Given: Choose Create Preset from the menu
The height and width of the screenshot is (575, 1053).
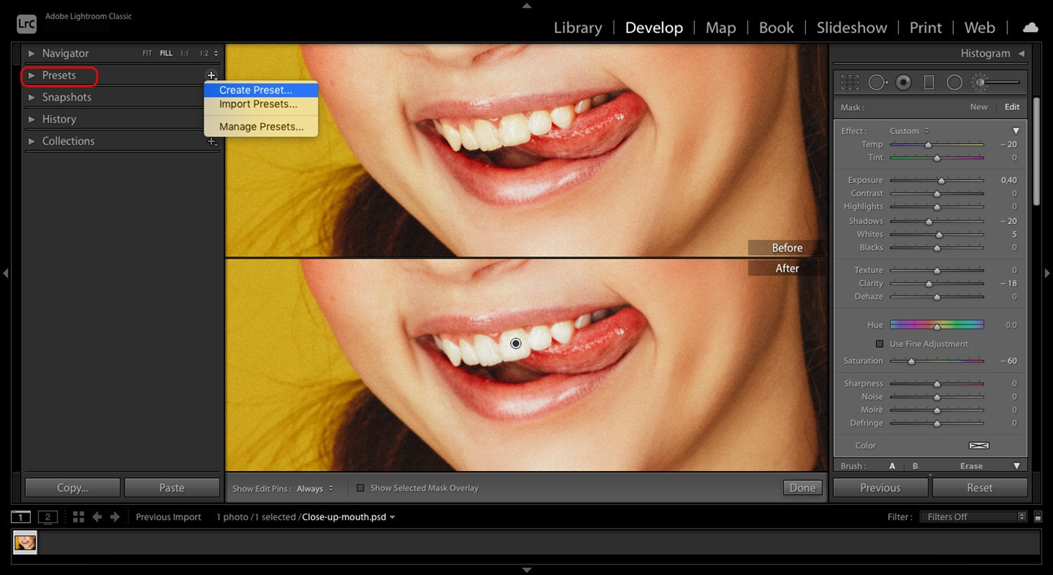Looking at the screenshot, I should (256, 90).
